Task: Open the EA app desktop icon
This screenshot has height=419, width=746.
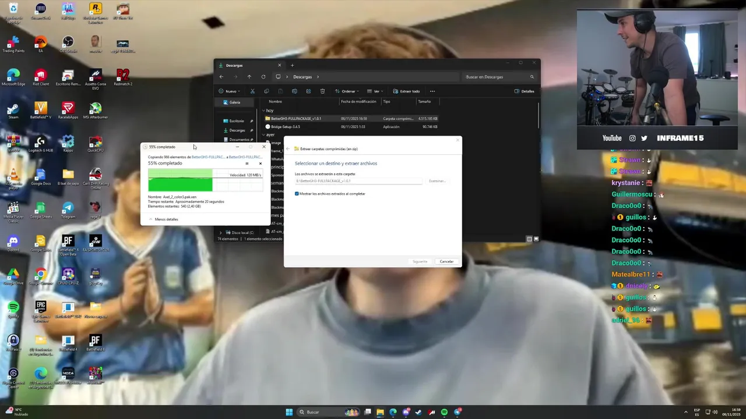Action: click(x=40, y=44)
